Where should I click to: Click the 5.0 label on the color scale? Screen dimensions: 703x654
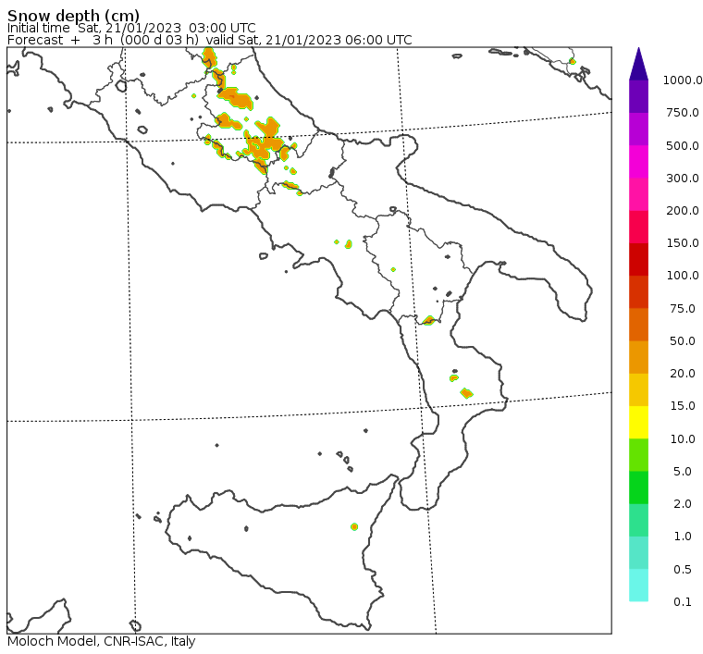click(683, 471)
